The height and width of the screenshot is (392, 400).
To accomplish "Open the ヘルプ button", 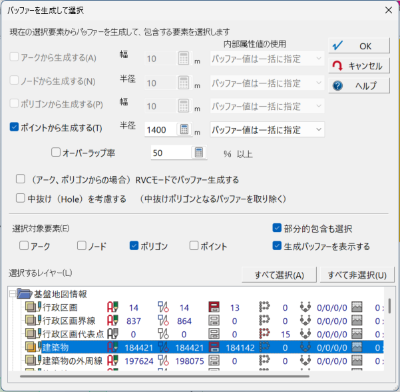I will (x=359, y=85).
